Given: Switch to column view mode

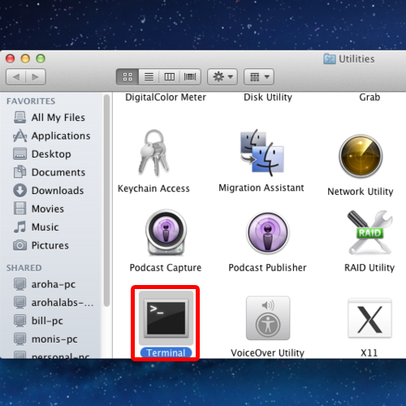Looking at the screenshot, I should point(170,77).
